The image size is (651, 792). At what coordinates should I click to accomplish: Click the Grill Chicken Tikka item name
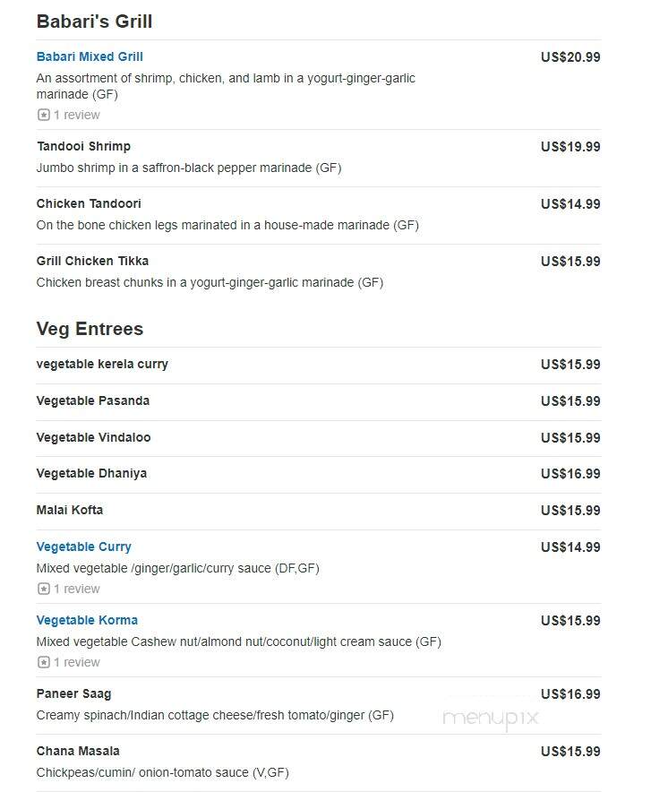point(92,261)
